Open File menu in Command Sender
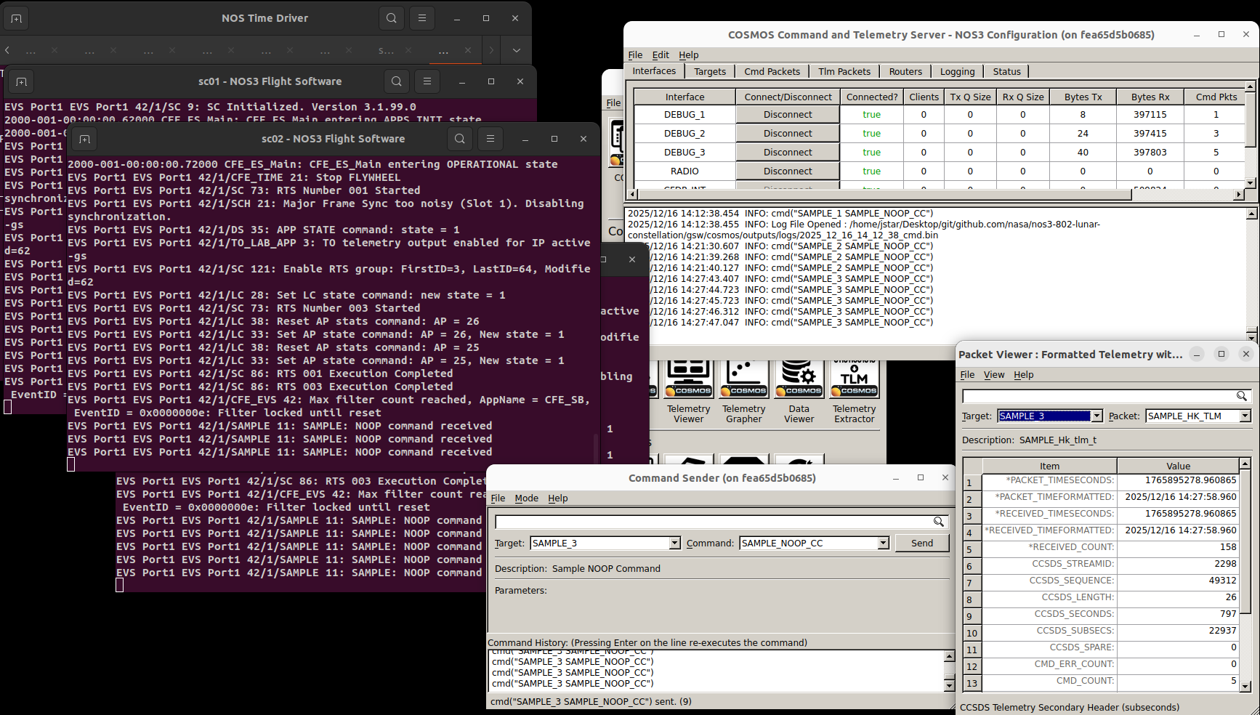Screen dimensions: 1260x715 click(498, 498)
